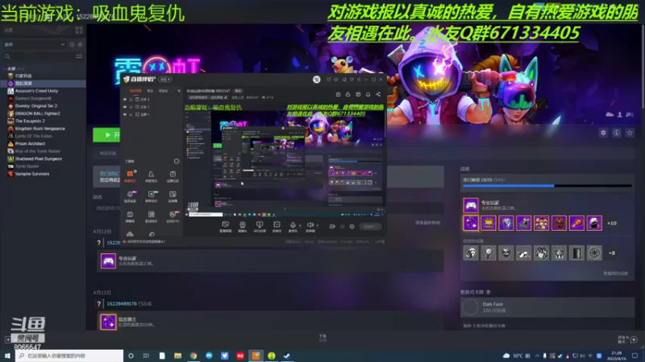
Task: Favorite the game with the star icon
Action: point(630,133)
